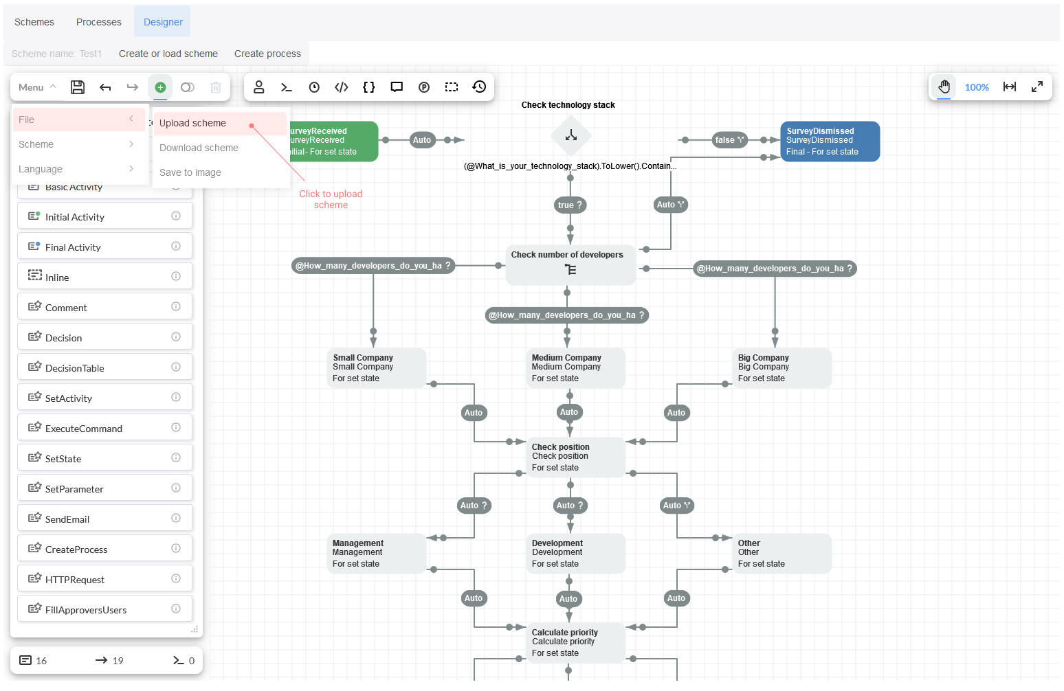The width and height of the screenshot is (1064, 691).
Task: Select the dashed rectangle inline icon
Action: click(x=452, y=87)
